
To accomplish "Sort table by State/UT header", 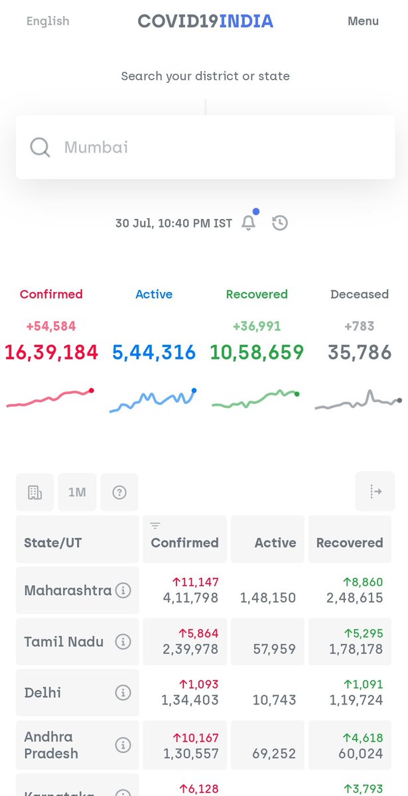I will coord(78,539).
